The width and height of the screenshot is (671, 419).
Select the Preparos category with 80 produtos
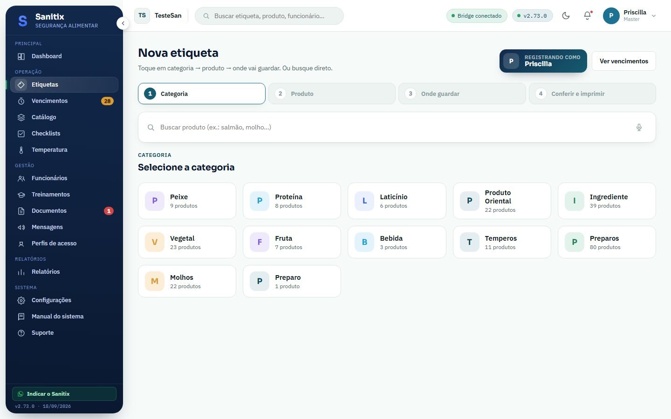pos(607,242)
